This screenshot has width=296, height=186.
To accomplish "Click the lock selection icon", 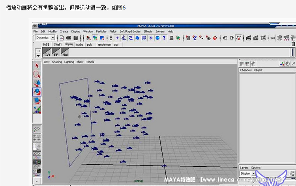I will (x=171, y=38).
